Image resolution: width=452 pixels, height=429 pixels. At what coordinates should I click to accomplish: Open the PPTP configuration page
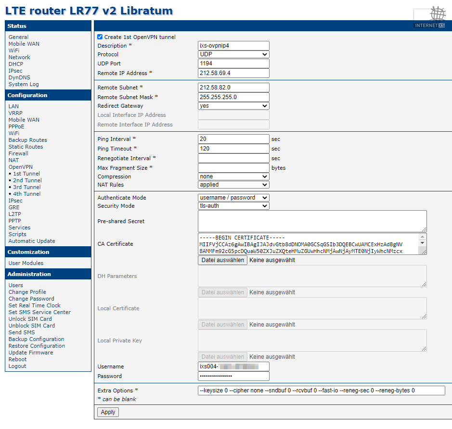point(15,221)
